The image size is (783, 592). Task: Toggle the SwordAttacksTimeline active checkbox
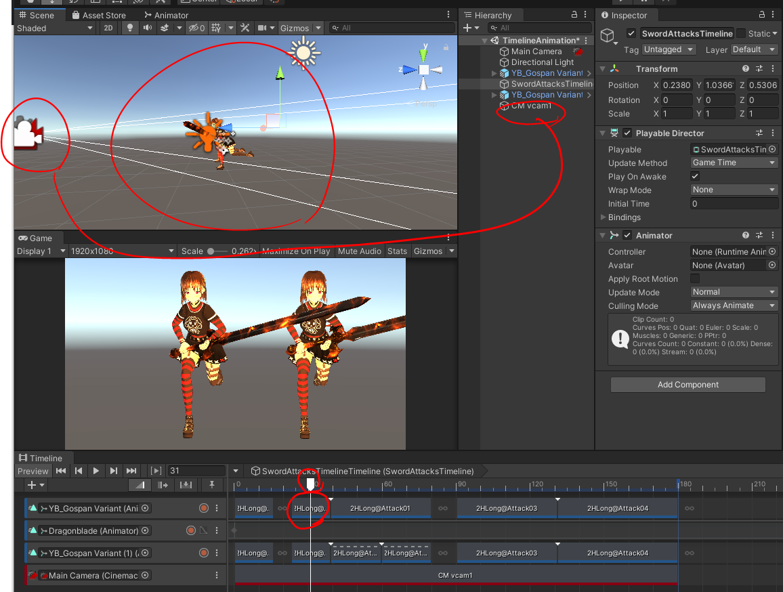click(x=631, y=33)
